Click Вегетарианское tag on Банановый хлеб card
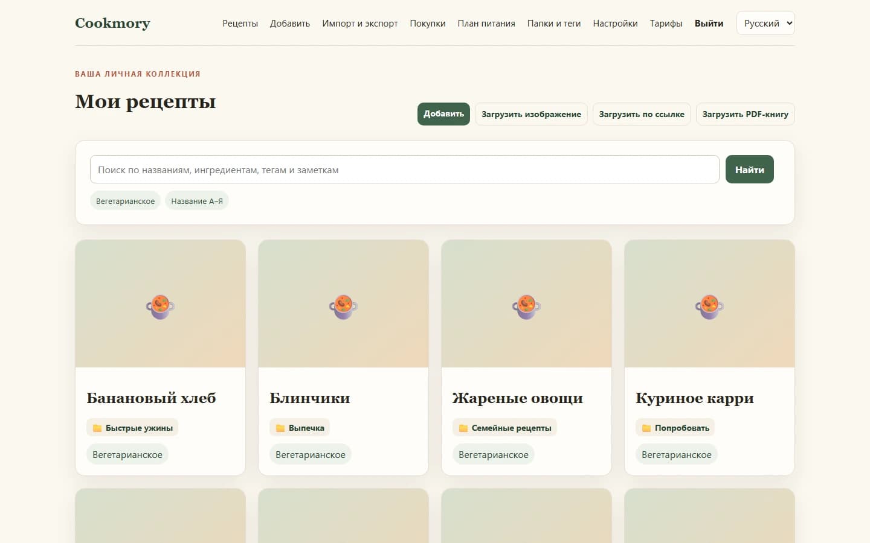This screenshot has width=870, height=543. pos(127,454)
